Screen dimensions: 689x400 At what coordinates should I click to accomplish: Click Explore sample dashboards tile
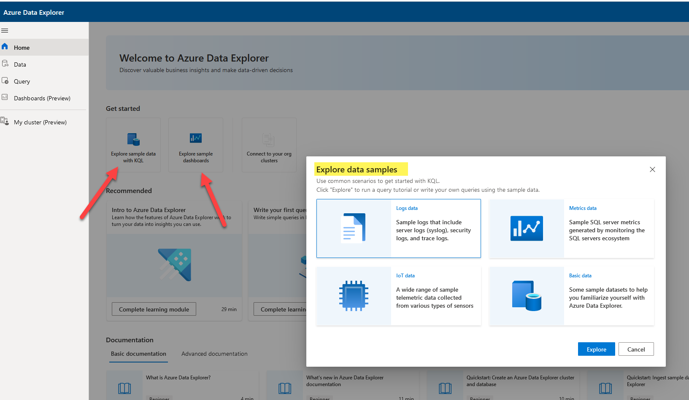196,145
